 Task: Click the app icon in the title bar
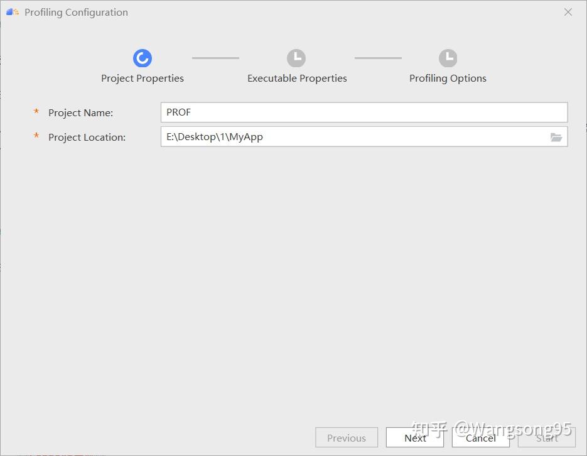coord(11,11)
